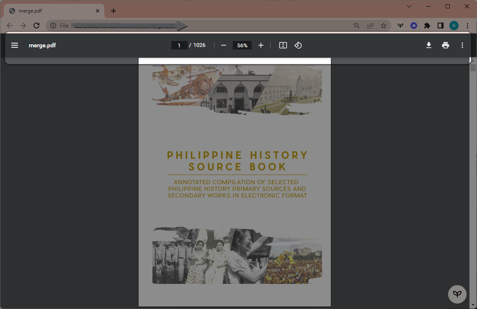Bookmark this tab with the star icon
Image resolution: width=477 pixels, height=309 pixels.
coord(384,26)
